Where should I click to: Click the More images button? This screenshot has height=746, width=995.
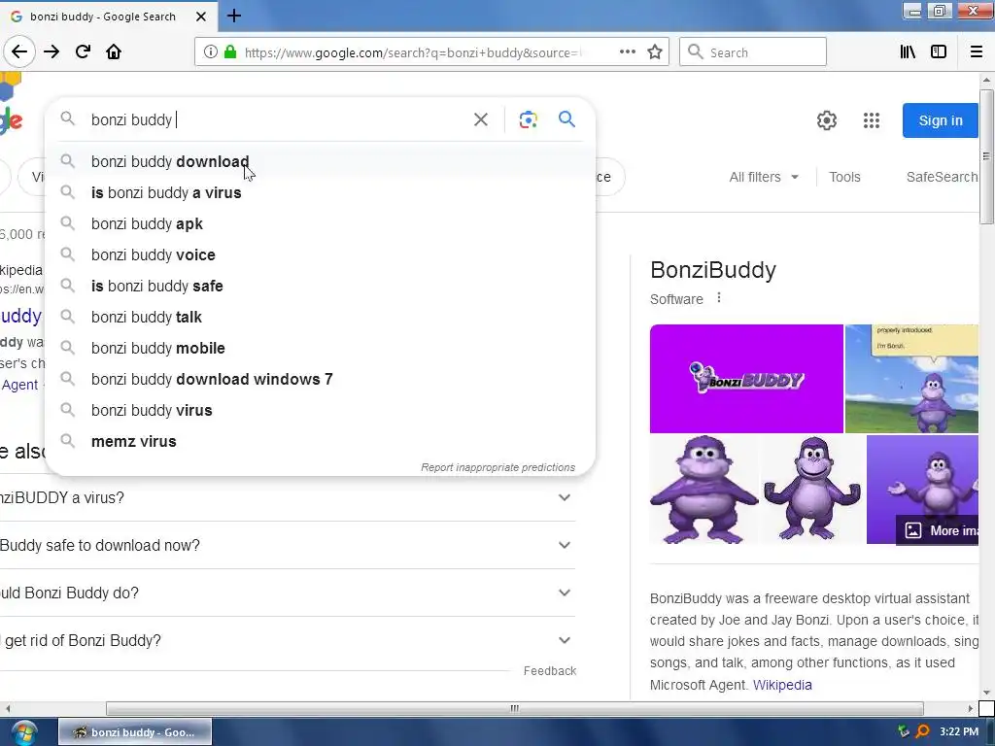(938, 530)
